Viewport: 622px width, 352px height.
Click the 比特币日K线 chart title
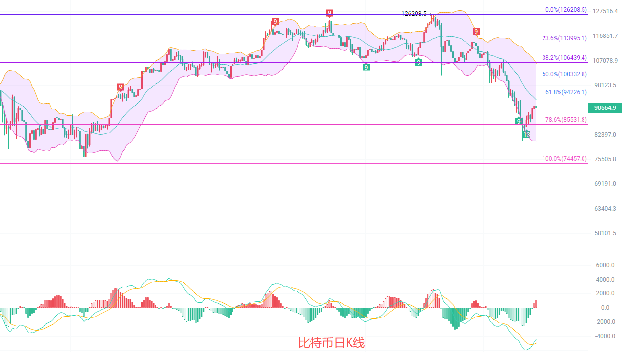(x=331, y=342)
